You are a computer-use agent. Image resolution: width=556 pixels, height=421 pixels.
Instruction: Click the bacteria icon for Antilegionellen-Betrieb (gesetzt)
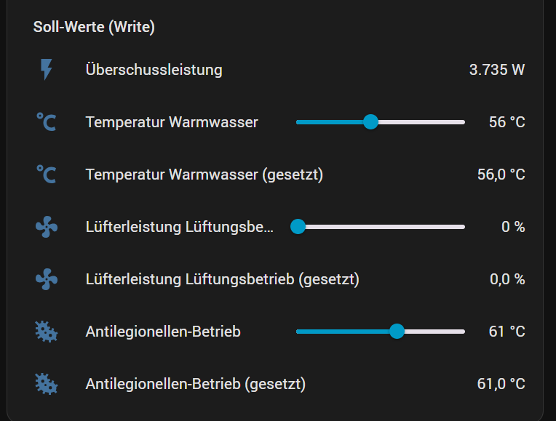click(x=47, y=384)
